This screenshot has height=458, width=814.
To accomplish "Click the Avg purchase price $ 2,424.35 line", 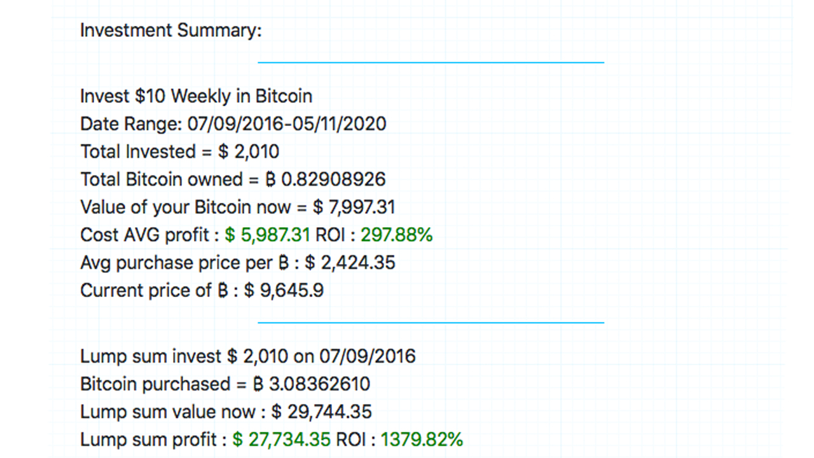I will (x=237, y=262).
